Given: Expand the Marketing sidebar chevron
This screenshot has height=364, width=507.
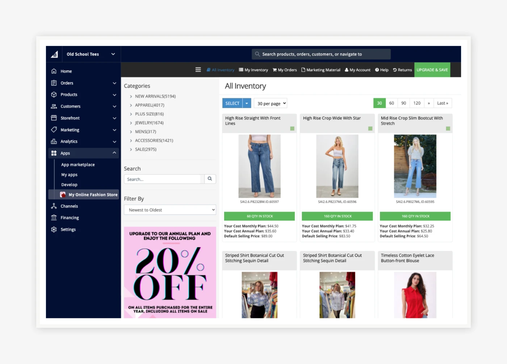Looking at the screenshot, I should click(x=114, y=130).
